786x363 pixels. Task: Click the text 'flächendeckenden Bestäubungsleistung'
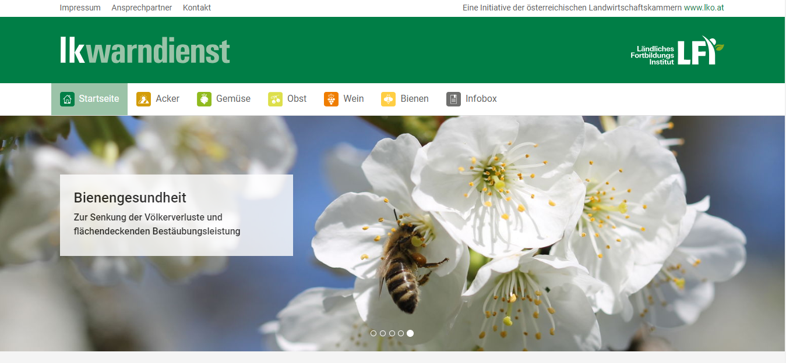coord(157,231)
